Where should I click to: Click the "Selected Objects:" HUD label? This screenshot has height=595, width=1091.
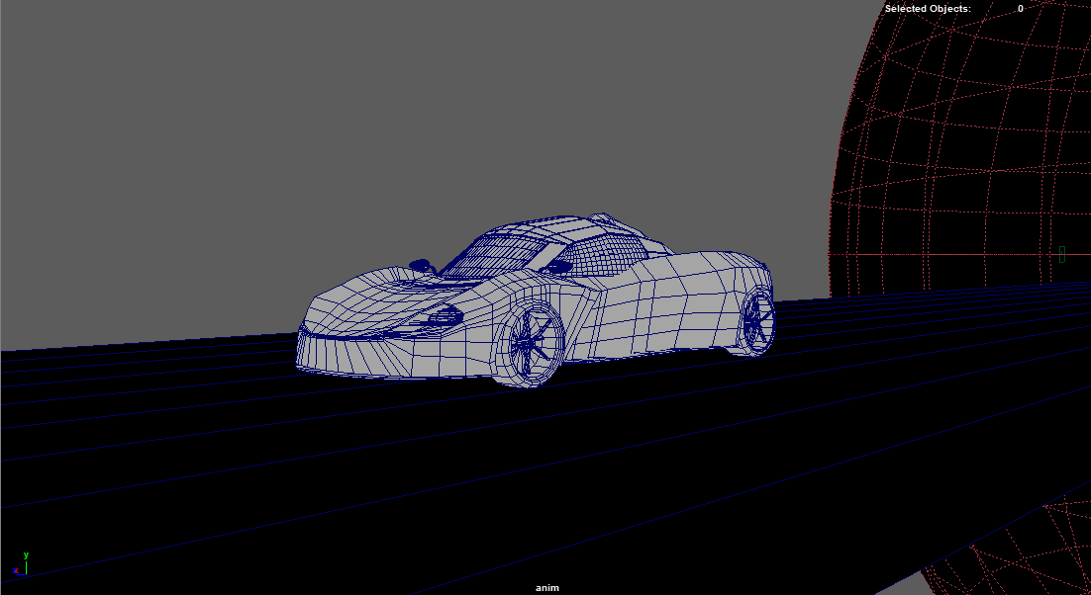tap(928, 8)
